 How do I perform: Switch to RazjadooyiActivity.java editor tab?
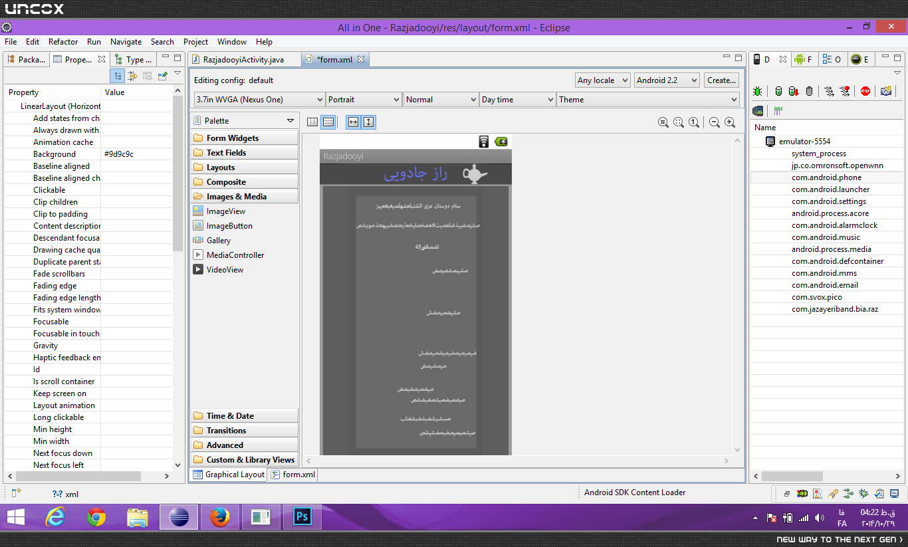[x=244, y=59]
